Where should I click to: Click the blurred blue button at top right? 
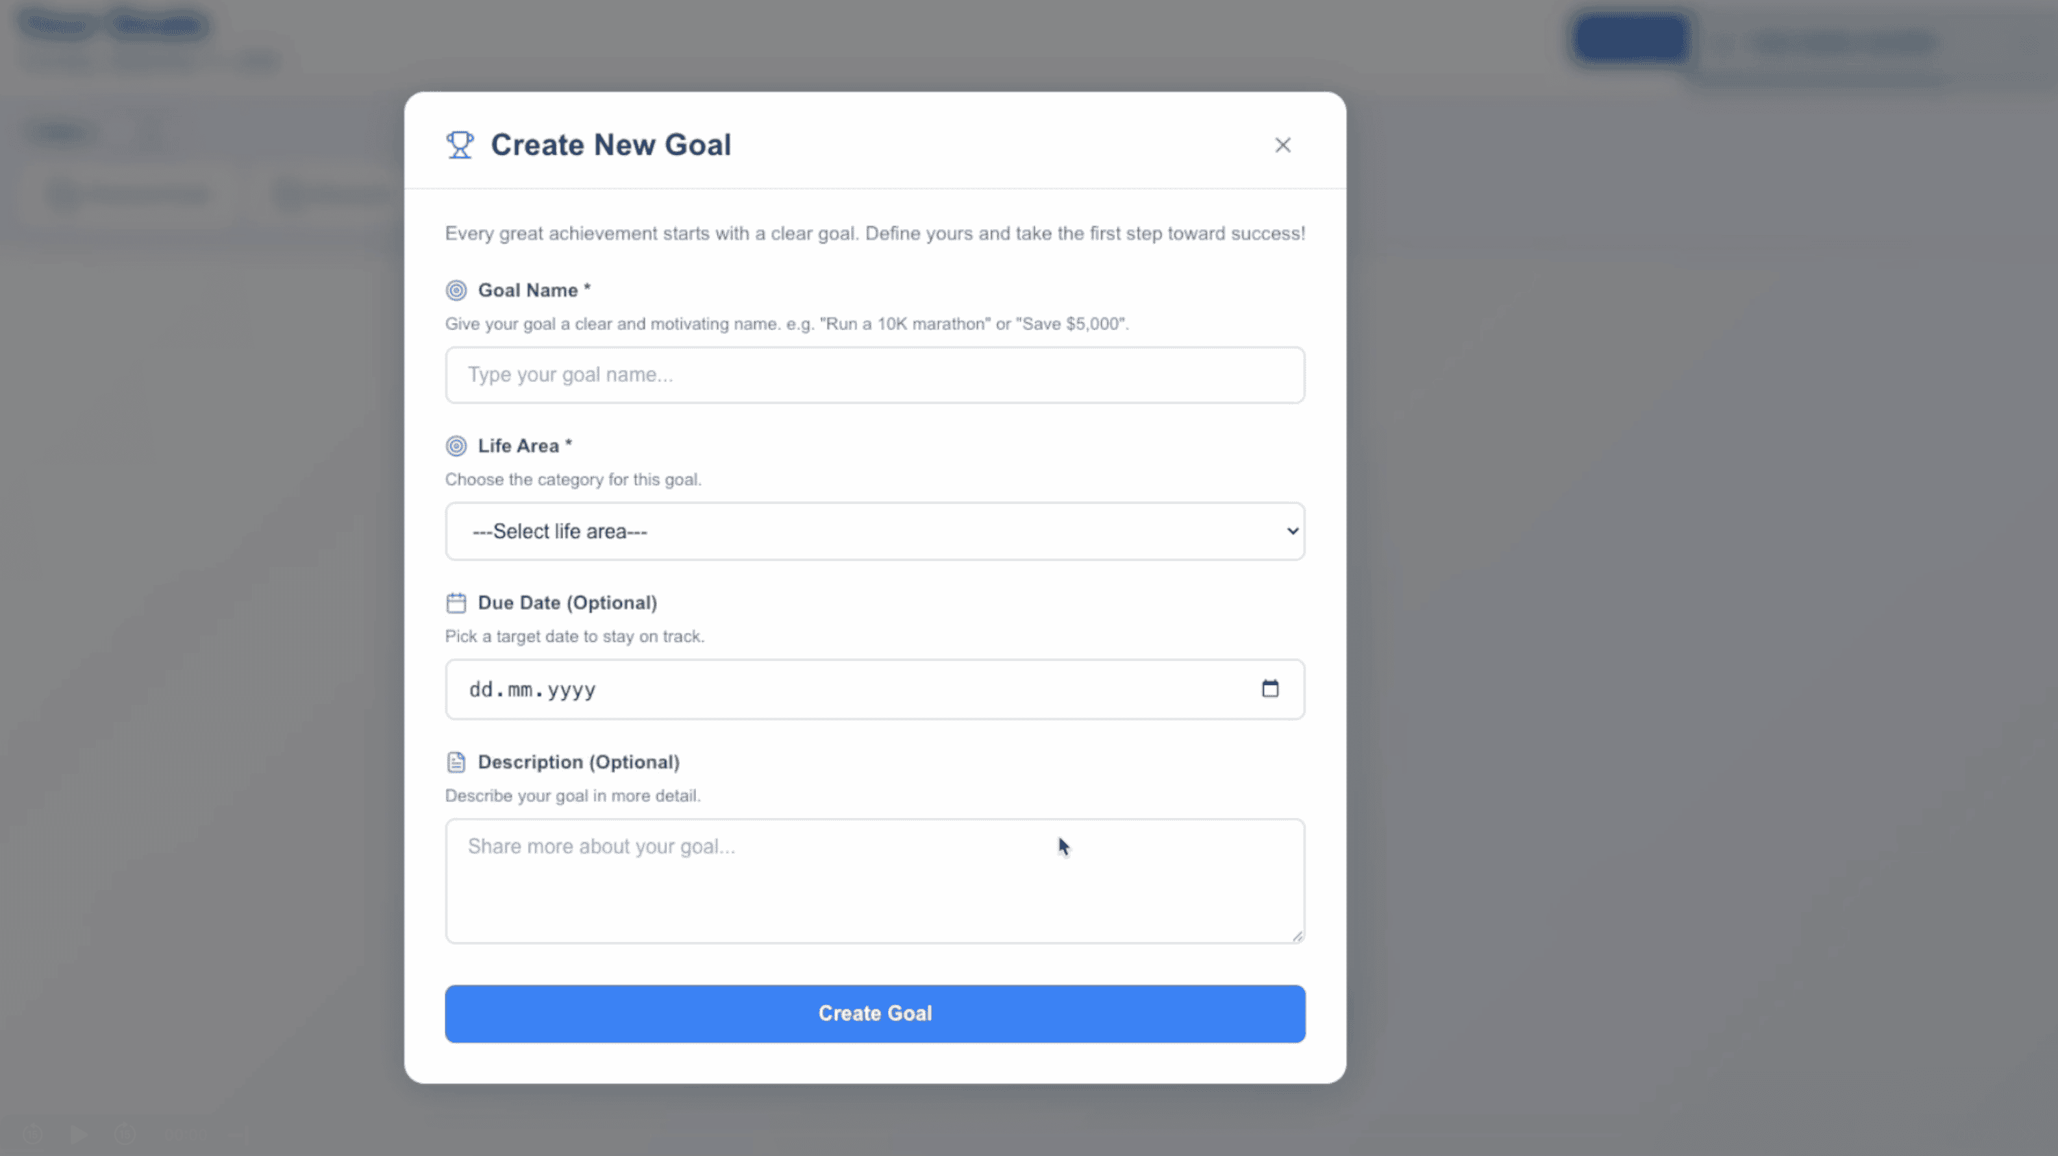tap(1631, 38)
